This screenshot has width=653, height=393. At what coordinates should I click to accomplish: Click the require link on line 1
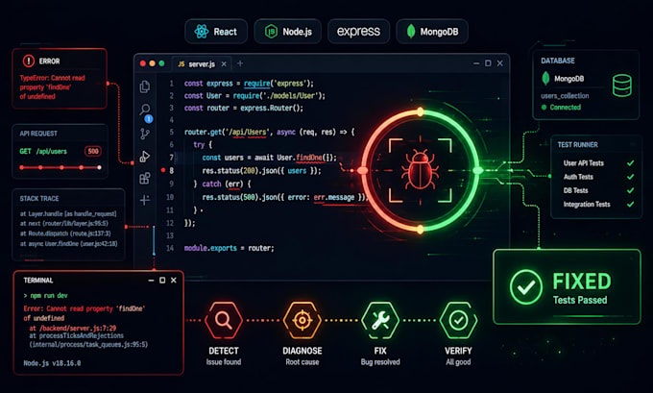[x=257, y=84]
